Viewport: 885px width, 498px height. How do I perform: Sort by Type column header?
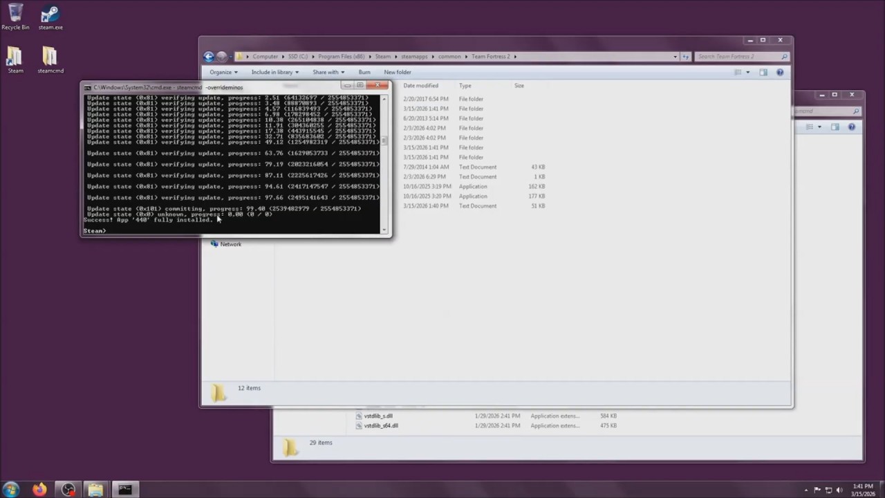coord(465,86)
